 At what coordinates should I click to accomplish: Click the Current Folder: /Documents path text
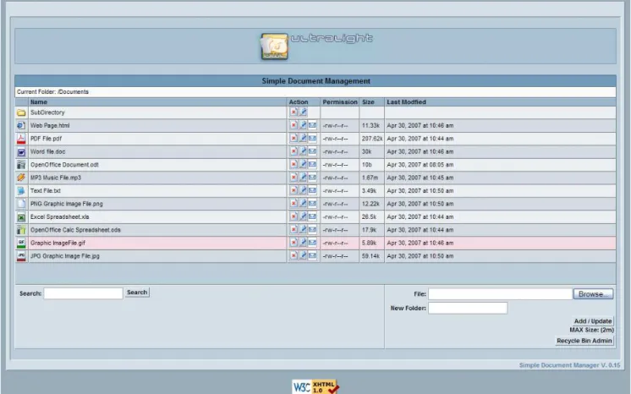coord(52,92)
